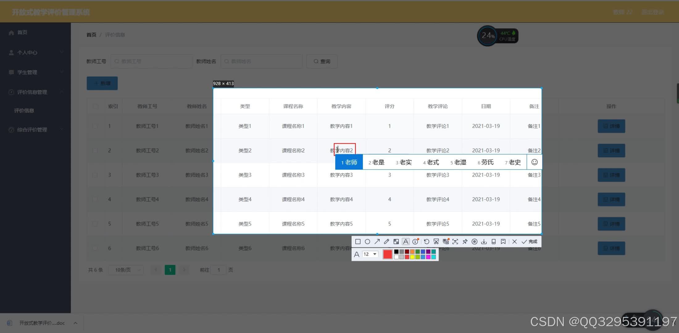Expand the 综合评价管理 sidebar menu
This screenshot has width=679, height=333.
tap(35, 129)
